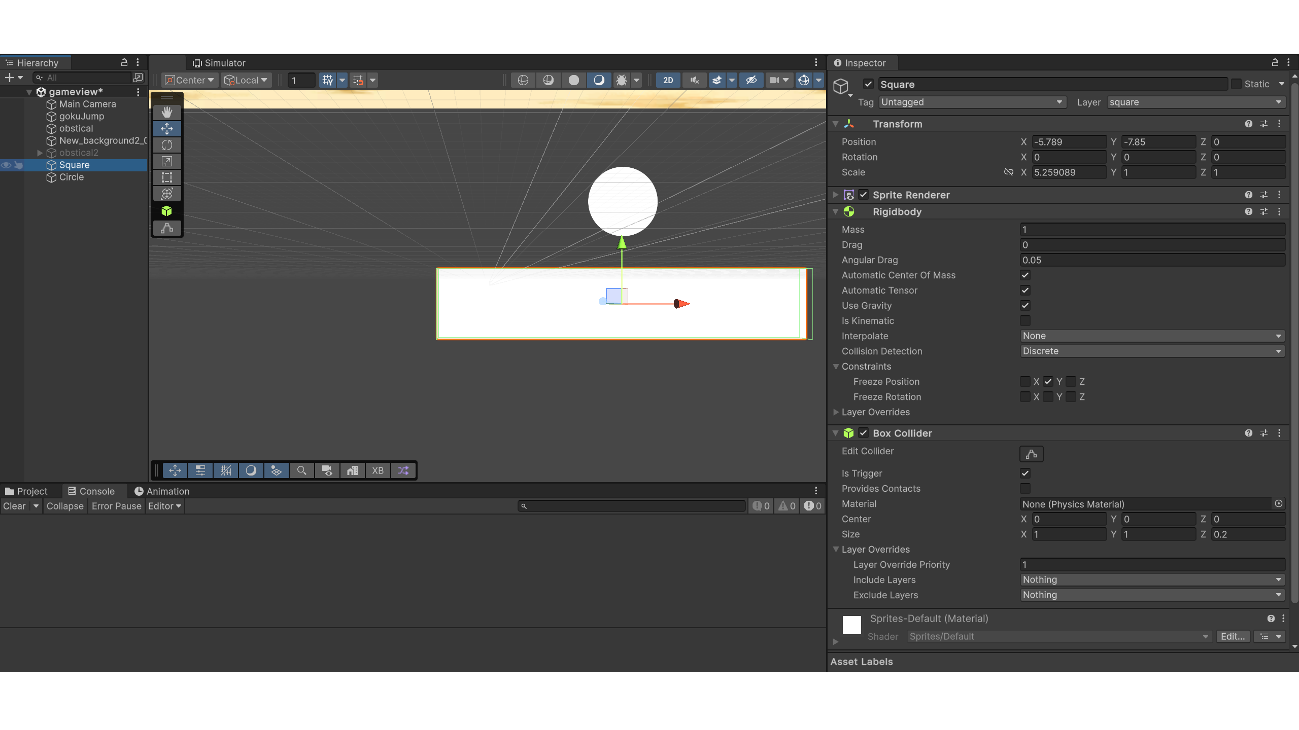Select the shaded draw mode sphere icon
The height and width of the screenshot is (730, 1299).
click(x=574, y=80)
